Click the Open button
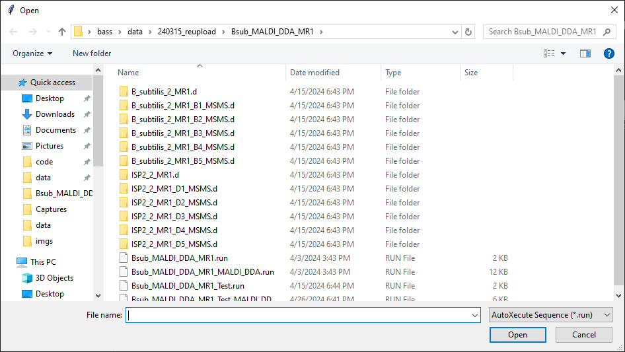625x352 pixels. pyautogui.click(x=517, y=335)
